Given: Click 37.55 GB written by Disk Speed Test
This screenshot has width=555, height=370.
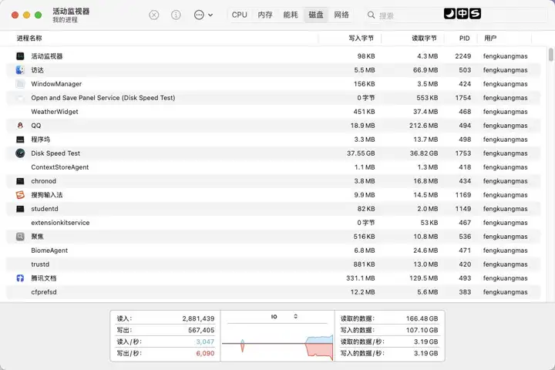Looking at the screenshot, I should tap(361, 153).
